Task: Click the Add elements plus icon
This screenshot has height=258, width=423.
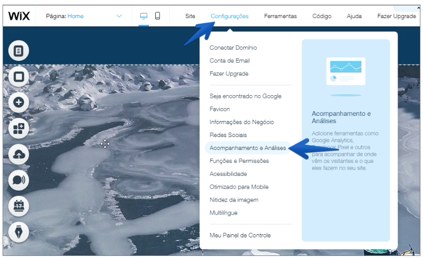Action: (19, 102)
